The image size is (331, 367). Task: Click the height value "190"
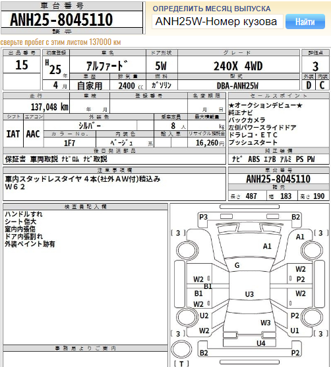tap(319, 196)
